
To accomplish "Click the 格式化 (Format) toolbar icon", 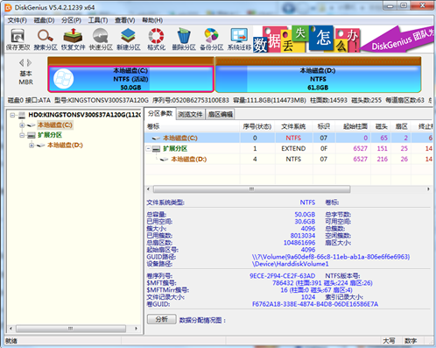I will [156, 39].
